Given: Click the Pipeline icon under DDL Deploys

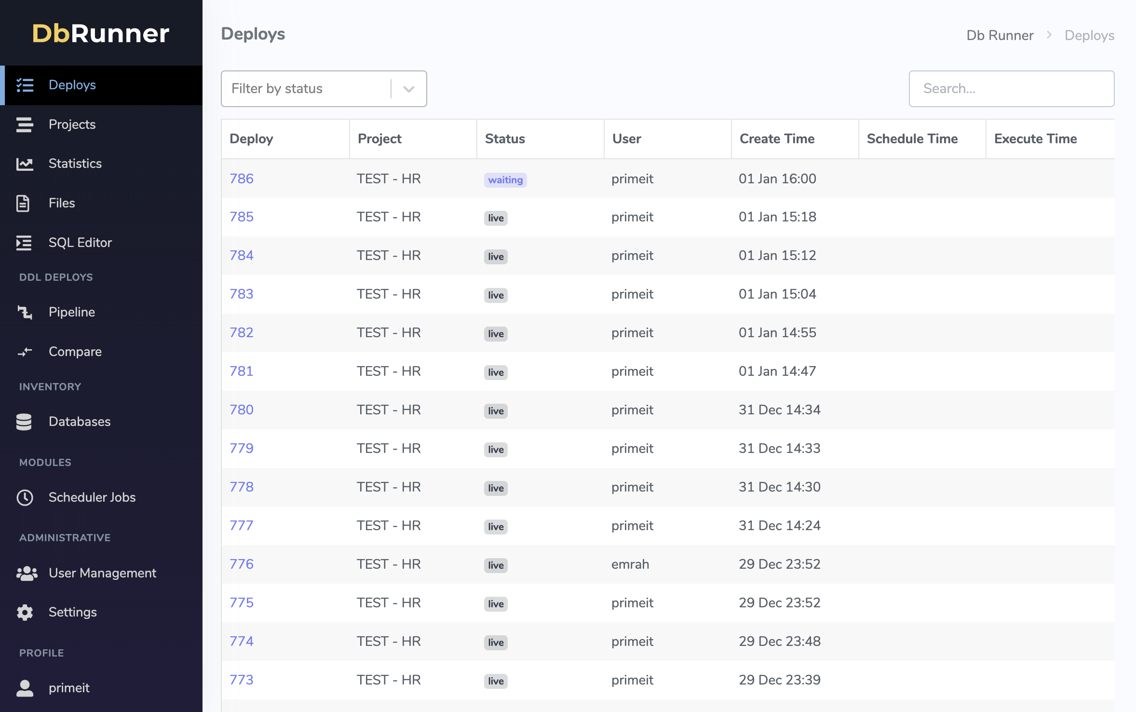Looking at the screenshot, I should (x=25, y=312).
